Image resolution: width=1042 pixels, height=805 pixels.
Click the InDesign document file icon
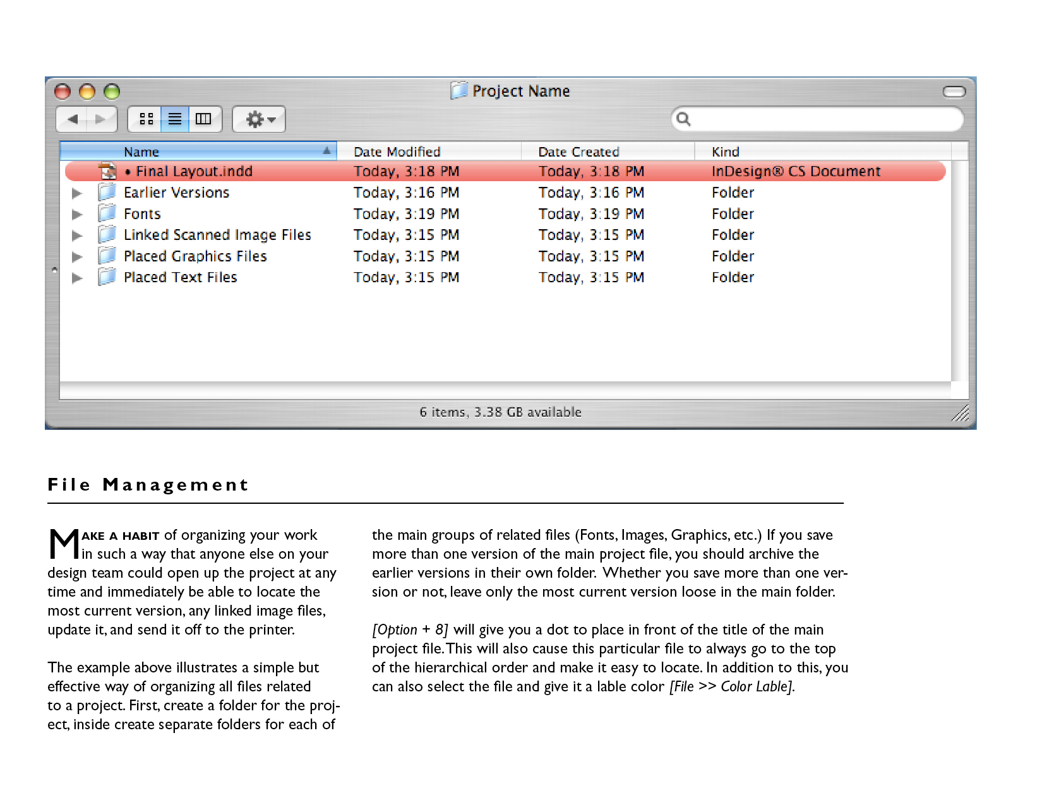[108, 171]
